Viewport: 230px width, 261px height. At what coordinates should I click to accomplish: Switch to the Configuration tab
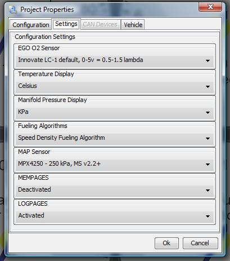[31, 25]
